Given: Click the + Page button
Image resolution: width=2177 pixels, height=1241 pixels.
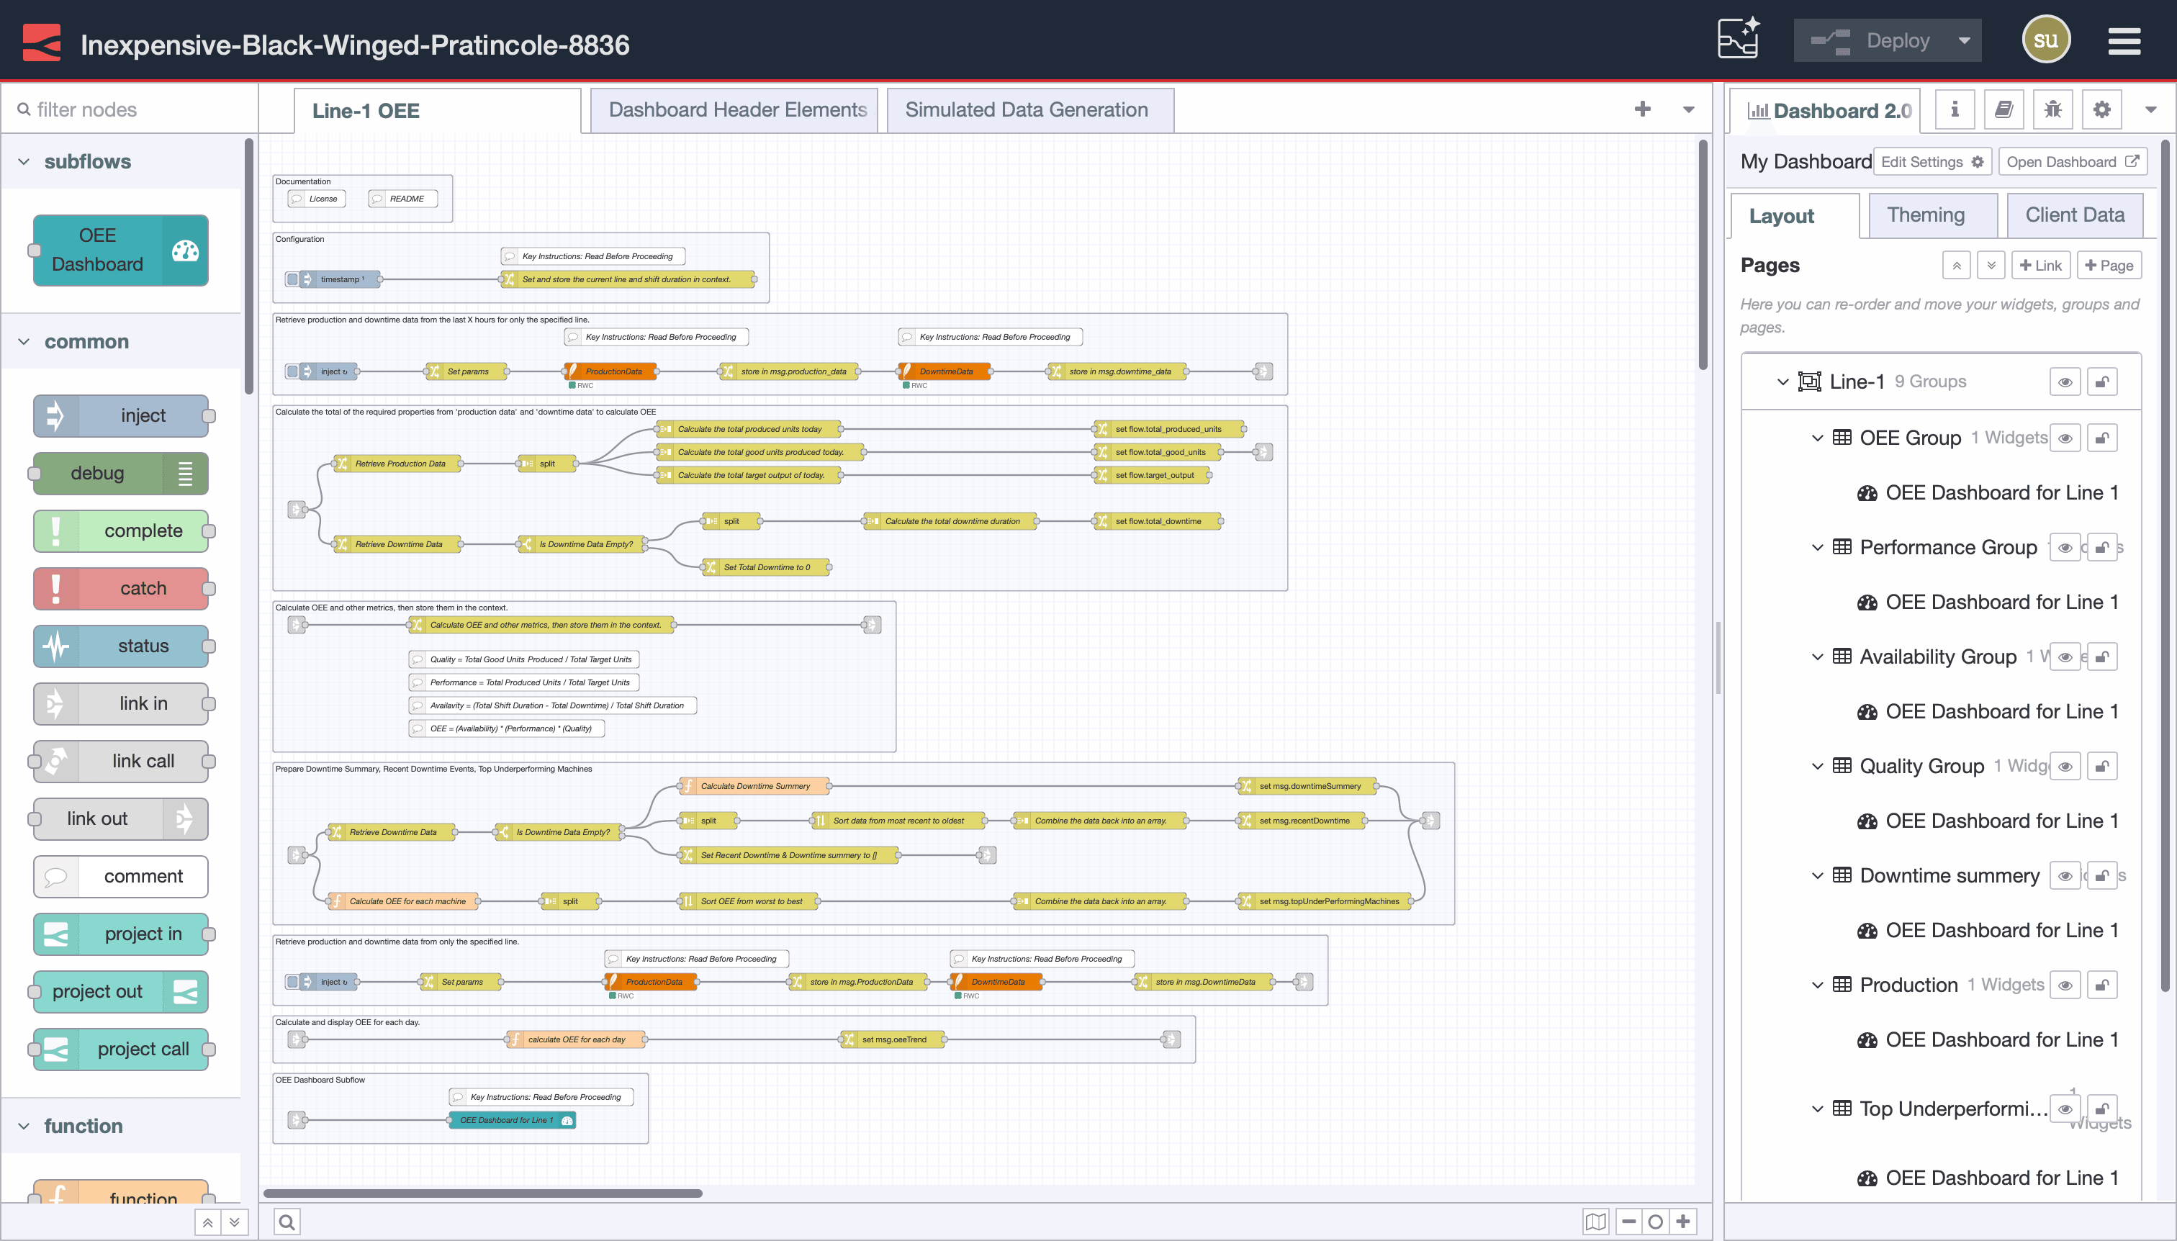Looking at the screenshot, I should pyautogui.click(x=2109, y=264).
